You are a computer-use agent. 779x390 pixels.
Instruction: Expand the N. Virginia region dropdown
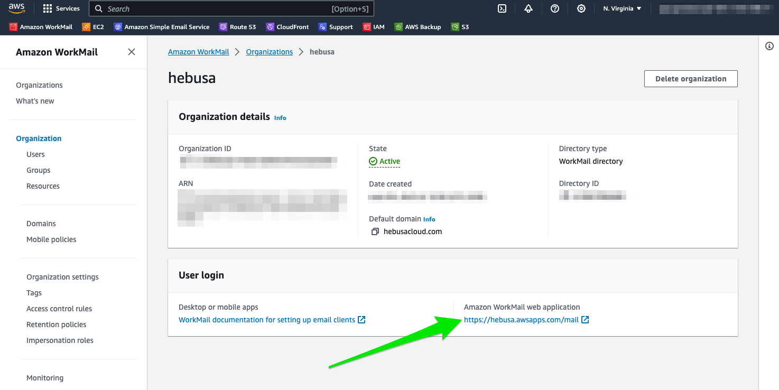pos(622,8)
